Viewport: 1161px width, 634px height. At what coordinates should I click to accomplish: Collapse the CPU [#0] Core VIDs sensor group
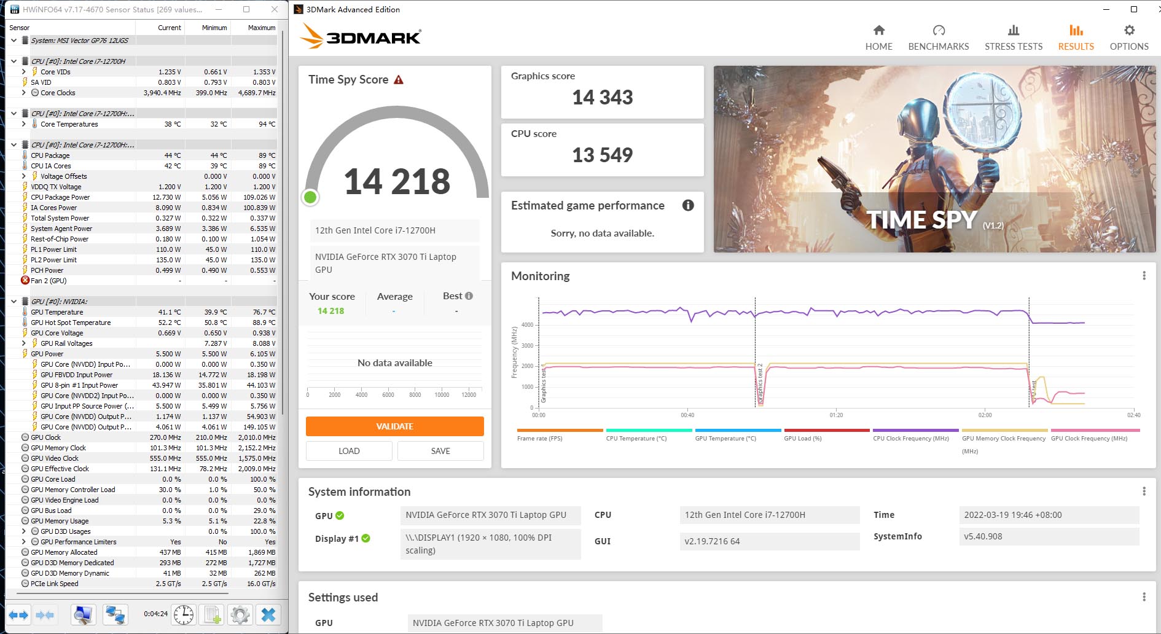coord(14,61)
